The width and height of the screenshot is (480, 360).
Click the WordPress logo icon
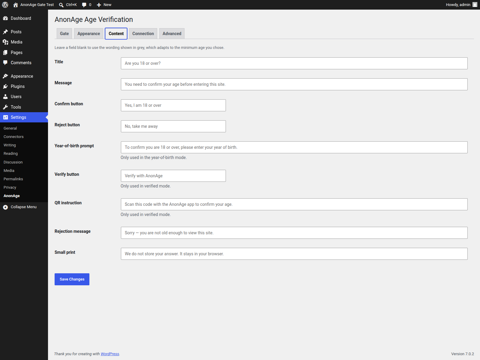[5, 5]
